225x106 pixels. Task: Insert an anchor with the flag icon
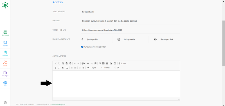pyautogui.click(x=95, y=63)
